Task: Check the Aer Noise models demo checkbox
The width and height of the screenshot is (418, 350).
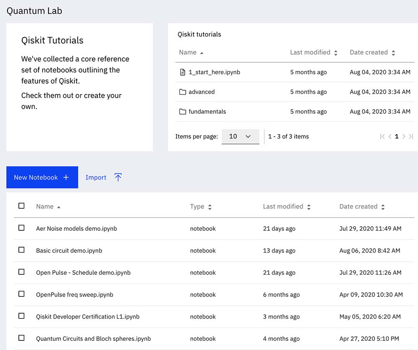Action: point(21,228)
